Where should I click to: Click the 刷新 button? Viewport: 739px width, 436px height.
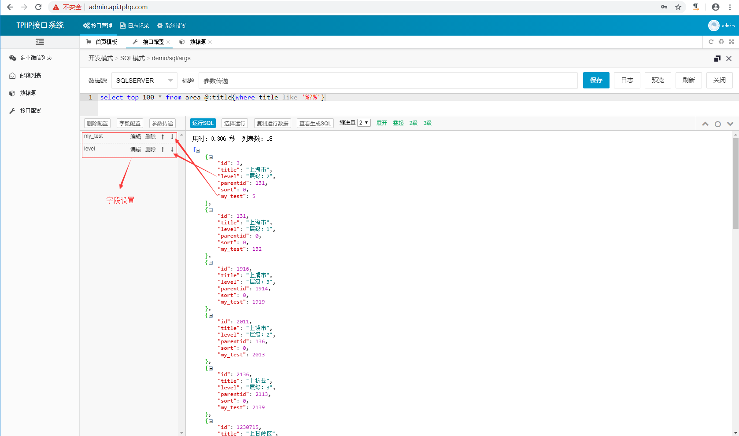click(689, 80)
